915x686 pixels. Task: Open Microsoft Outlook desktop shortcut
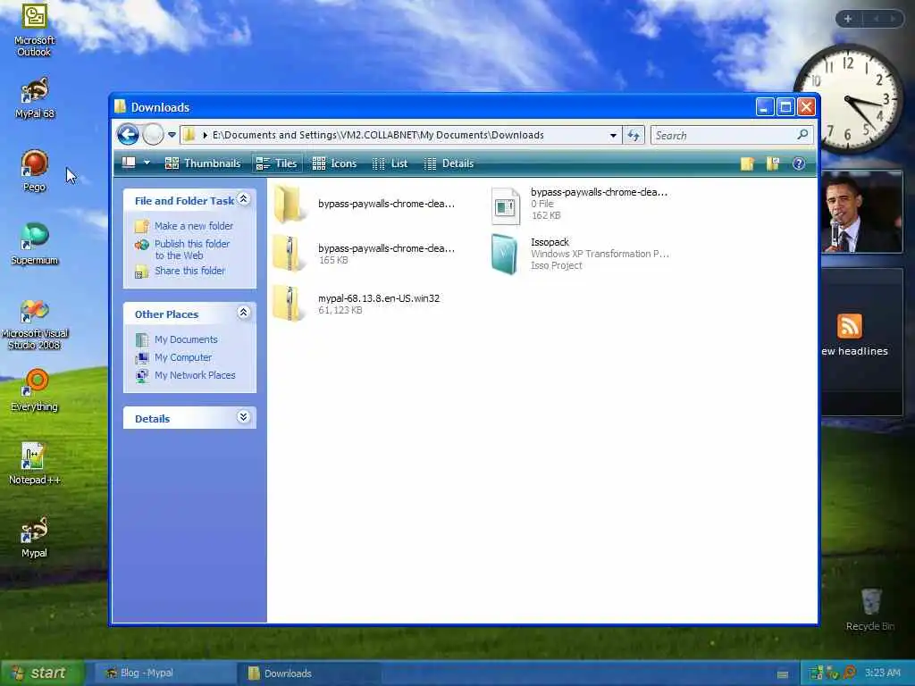(34, 29)
